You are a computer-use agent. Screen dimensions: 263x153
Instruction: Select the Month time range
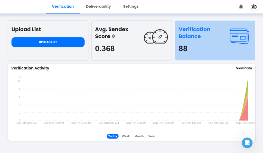click(x=139, y=136)
